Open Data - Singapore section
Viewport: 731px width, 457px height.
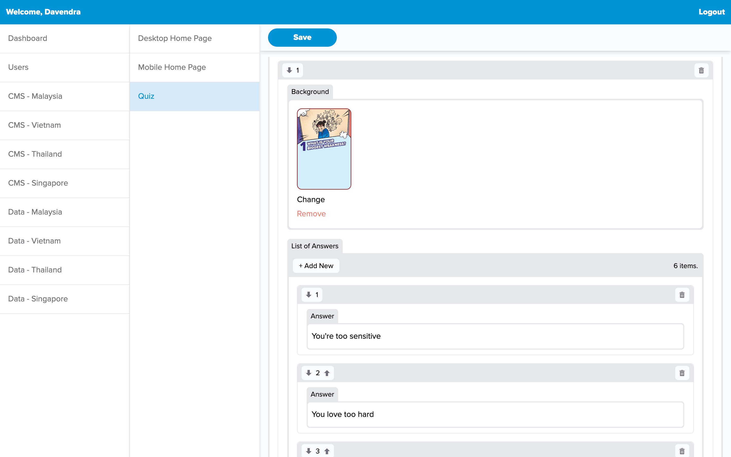click(x=65, y=299)
